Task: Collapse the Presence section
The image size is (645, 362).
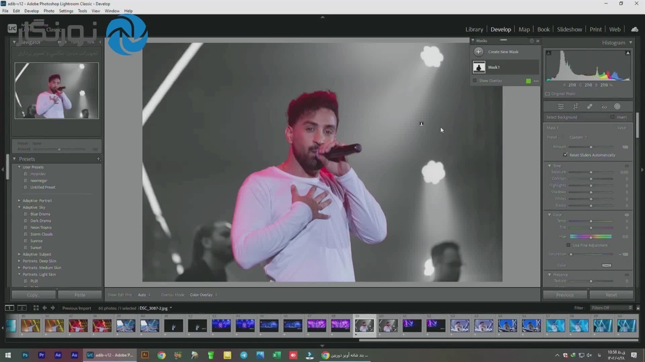Action: coord(550,275)
